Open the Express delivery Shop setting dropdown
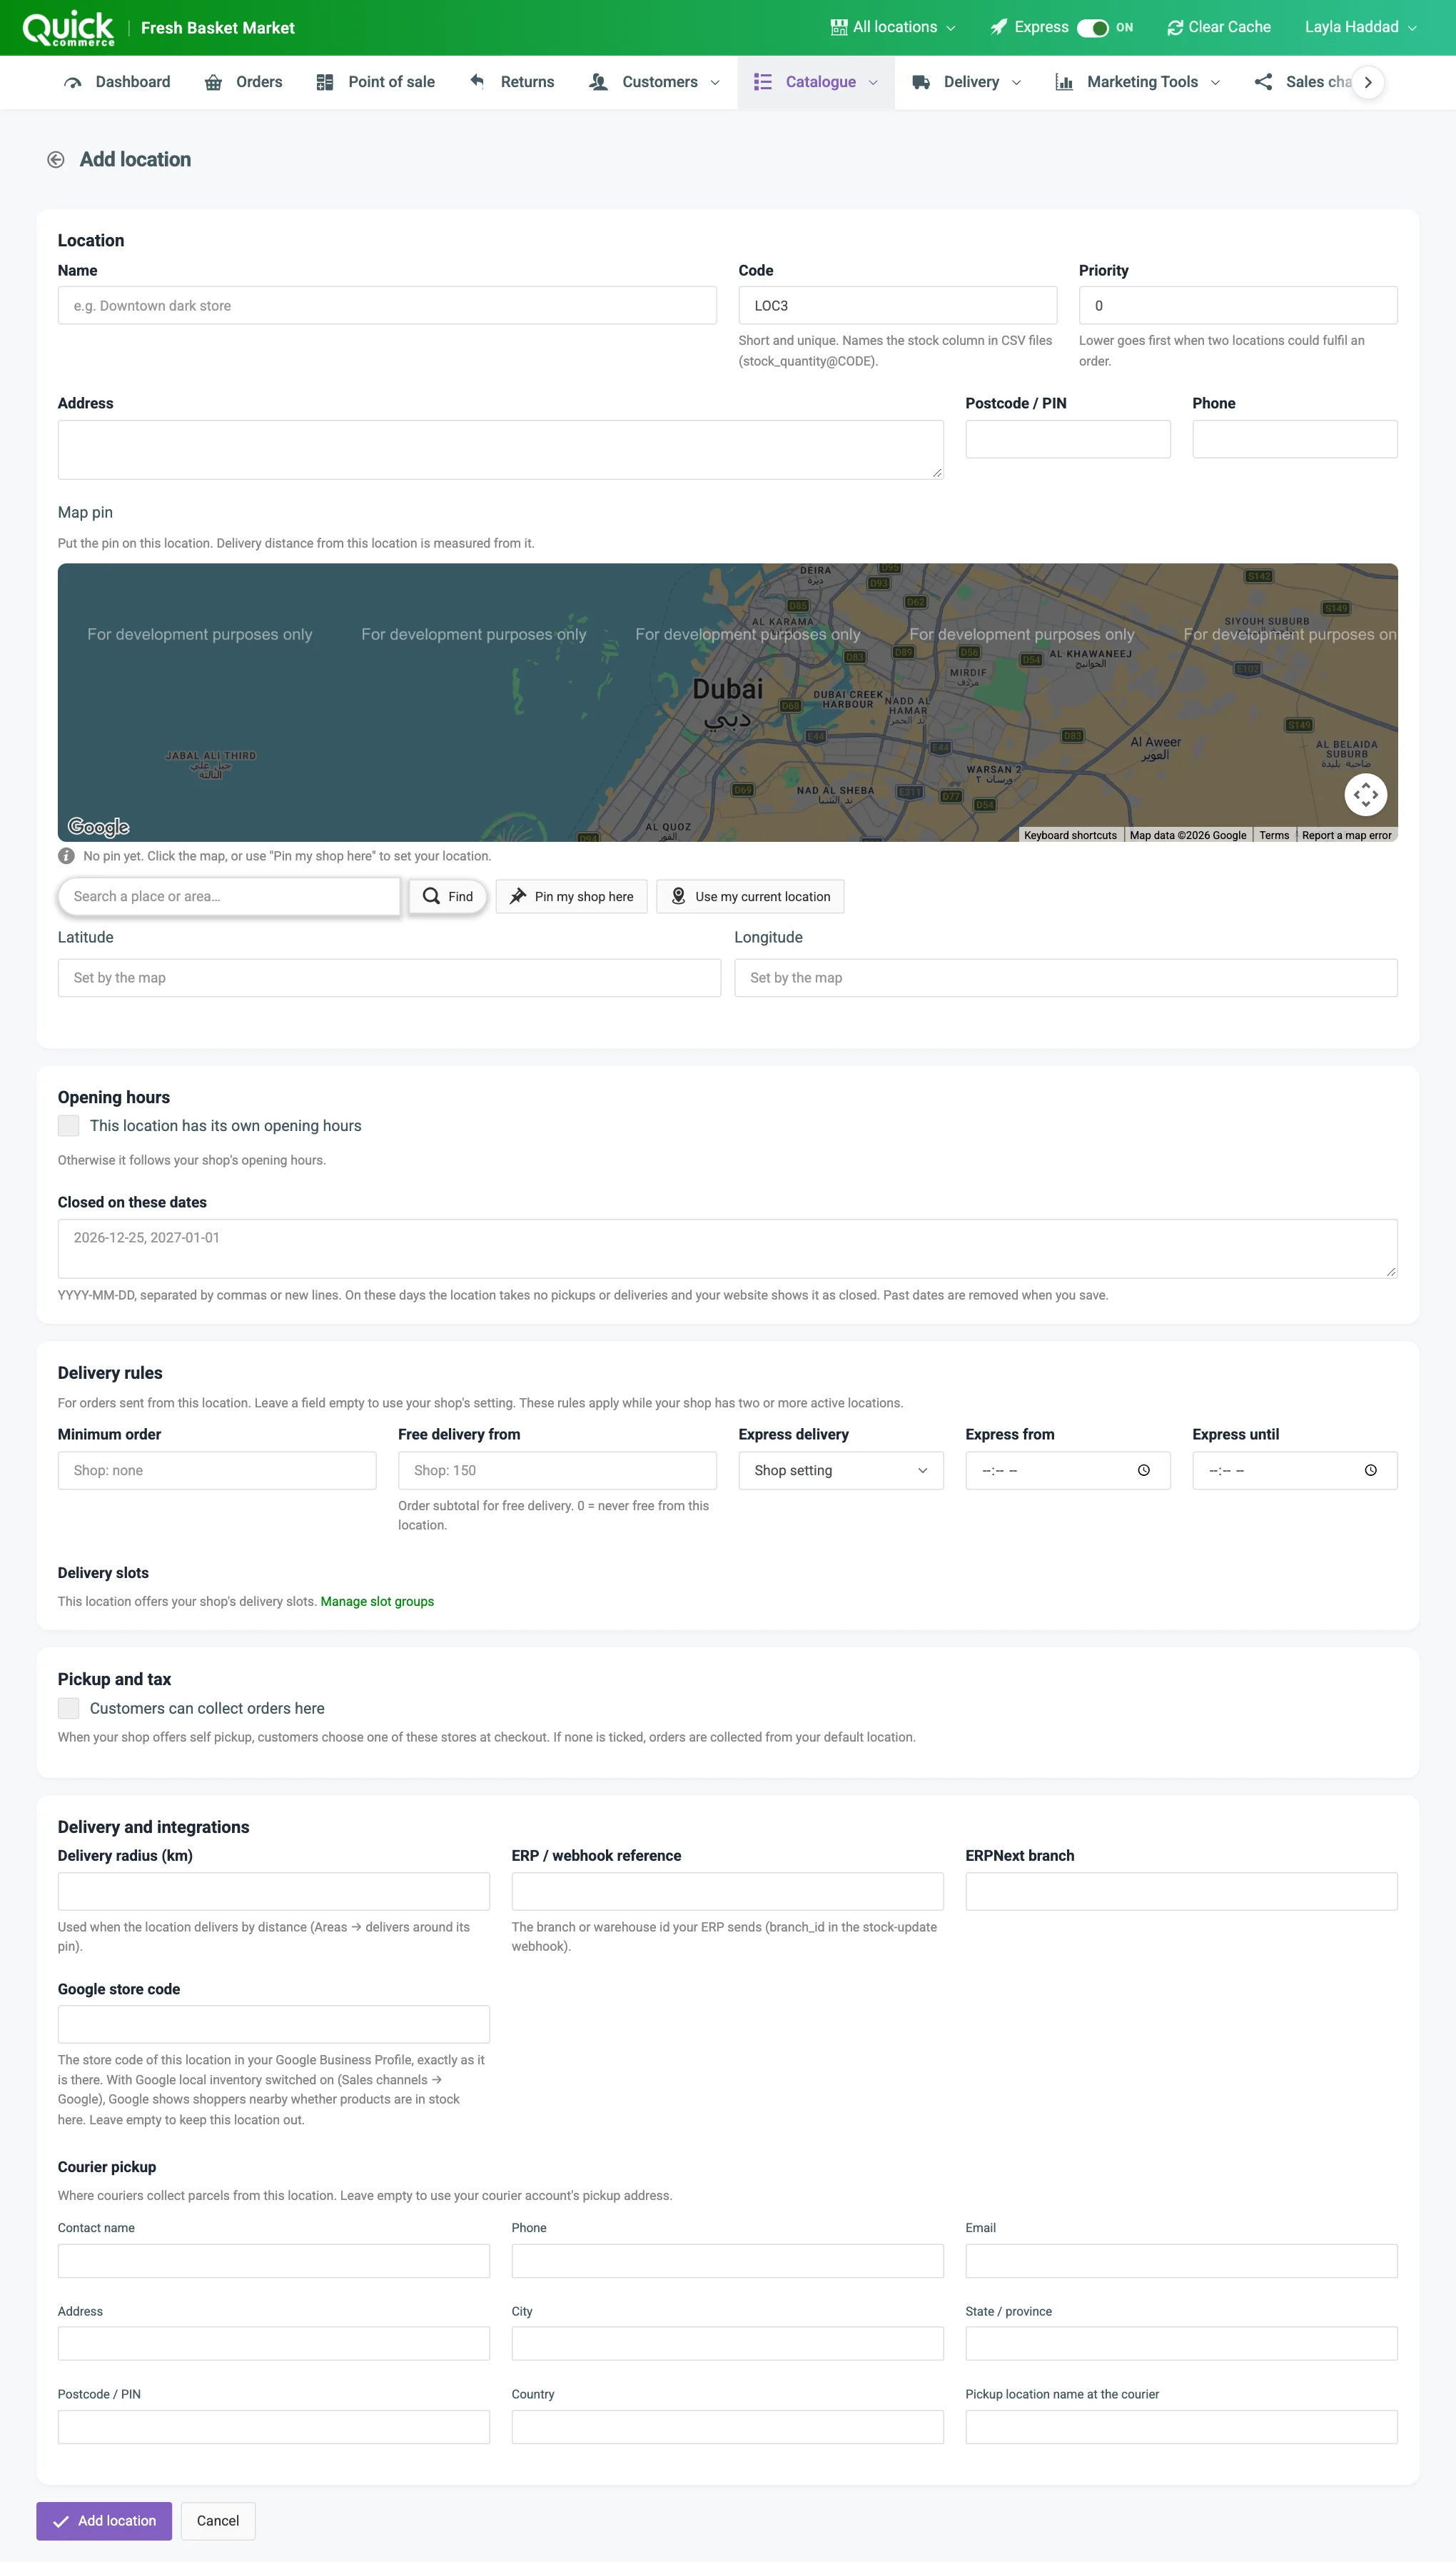Viewport: 1456px width, 2562px height. pyautogui.click(x=840, y=1470)
